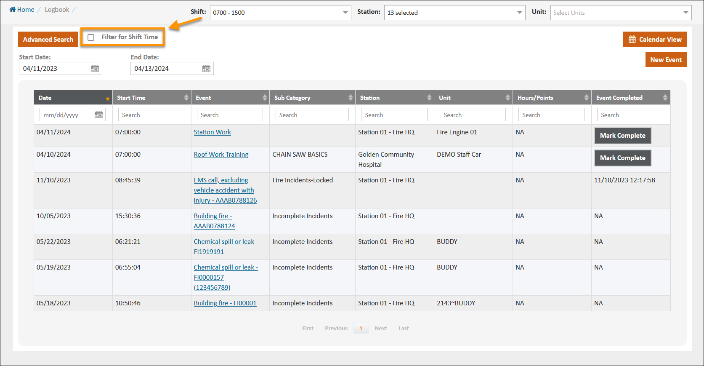Screen dimensions: 704x366
Task: Click the Home icon in breadcrumb
Action: 13,10
